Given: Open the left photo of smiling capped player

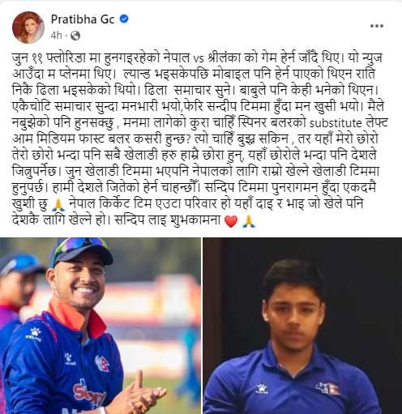Looking at the screenshot, I should point(100,326).
